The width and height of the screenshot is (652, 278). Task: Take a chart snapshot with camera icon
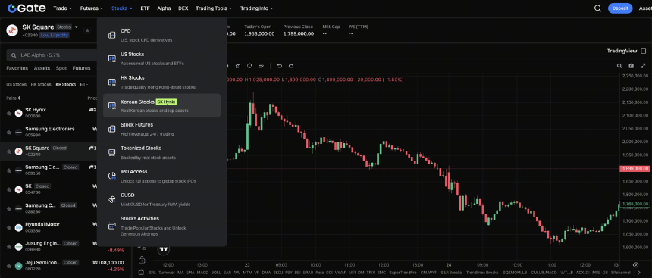[632, 66]
